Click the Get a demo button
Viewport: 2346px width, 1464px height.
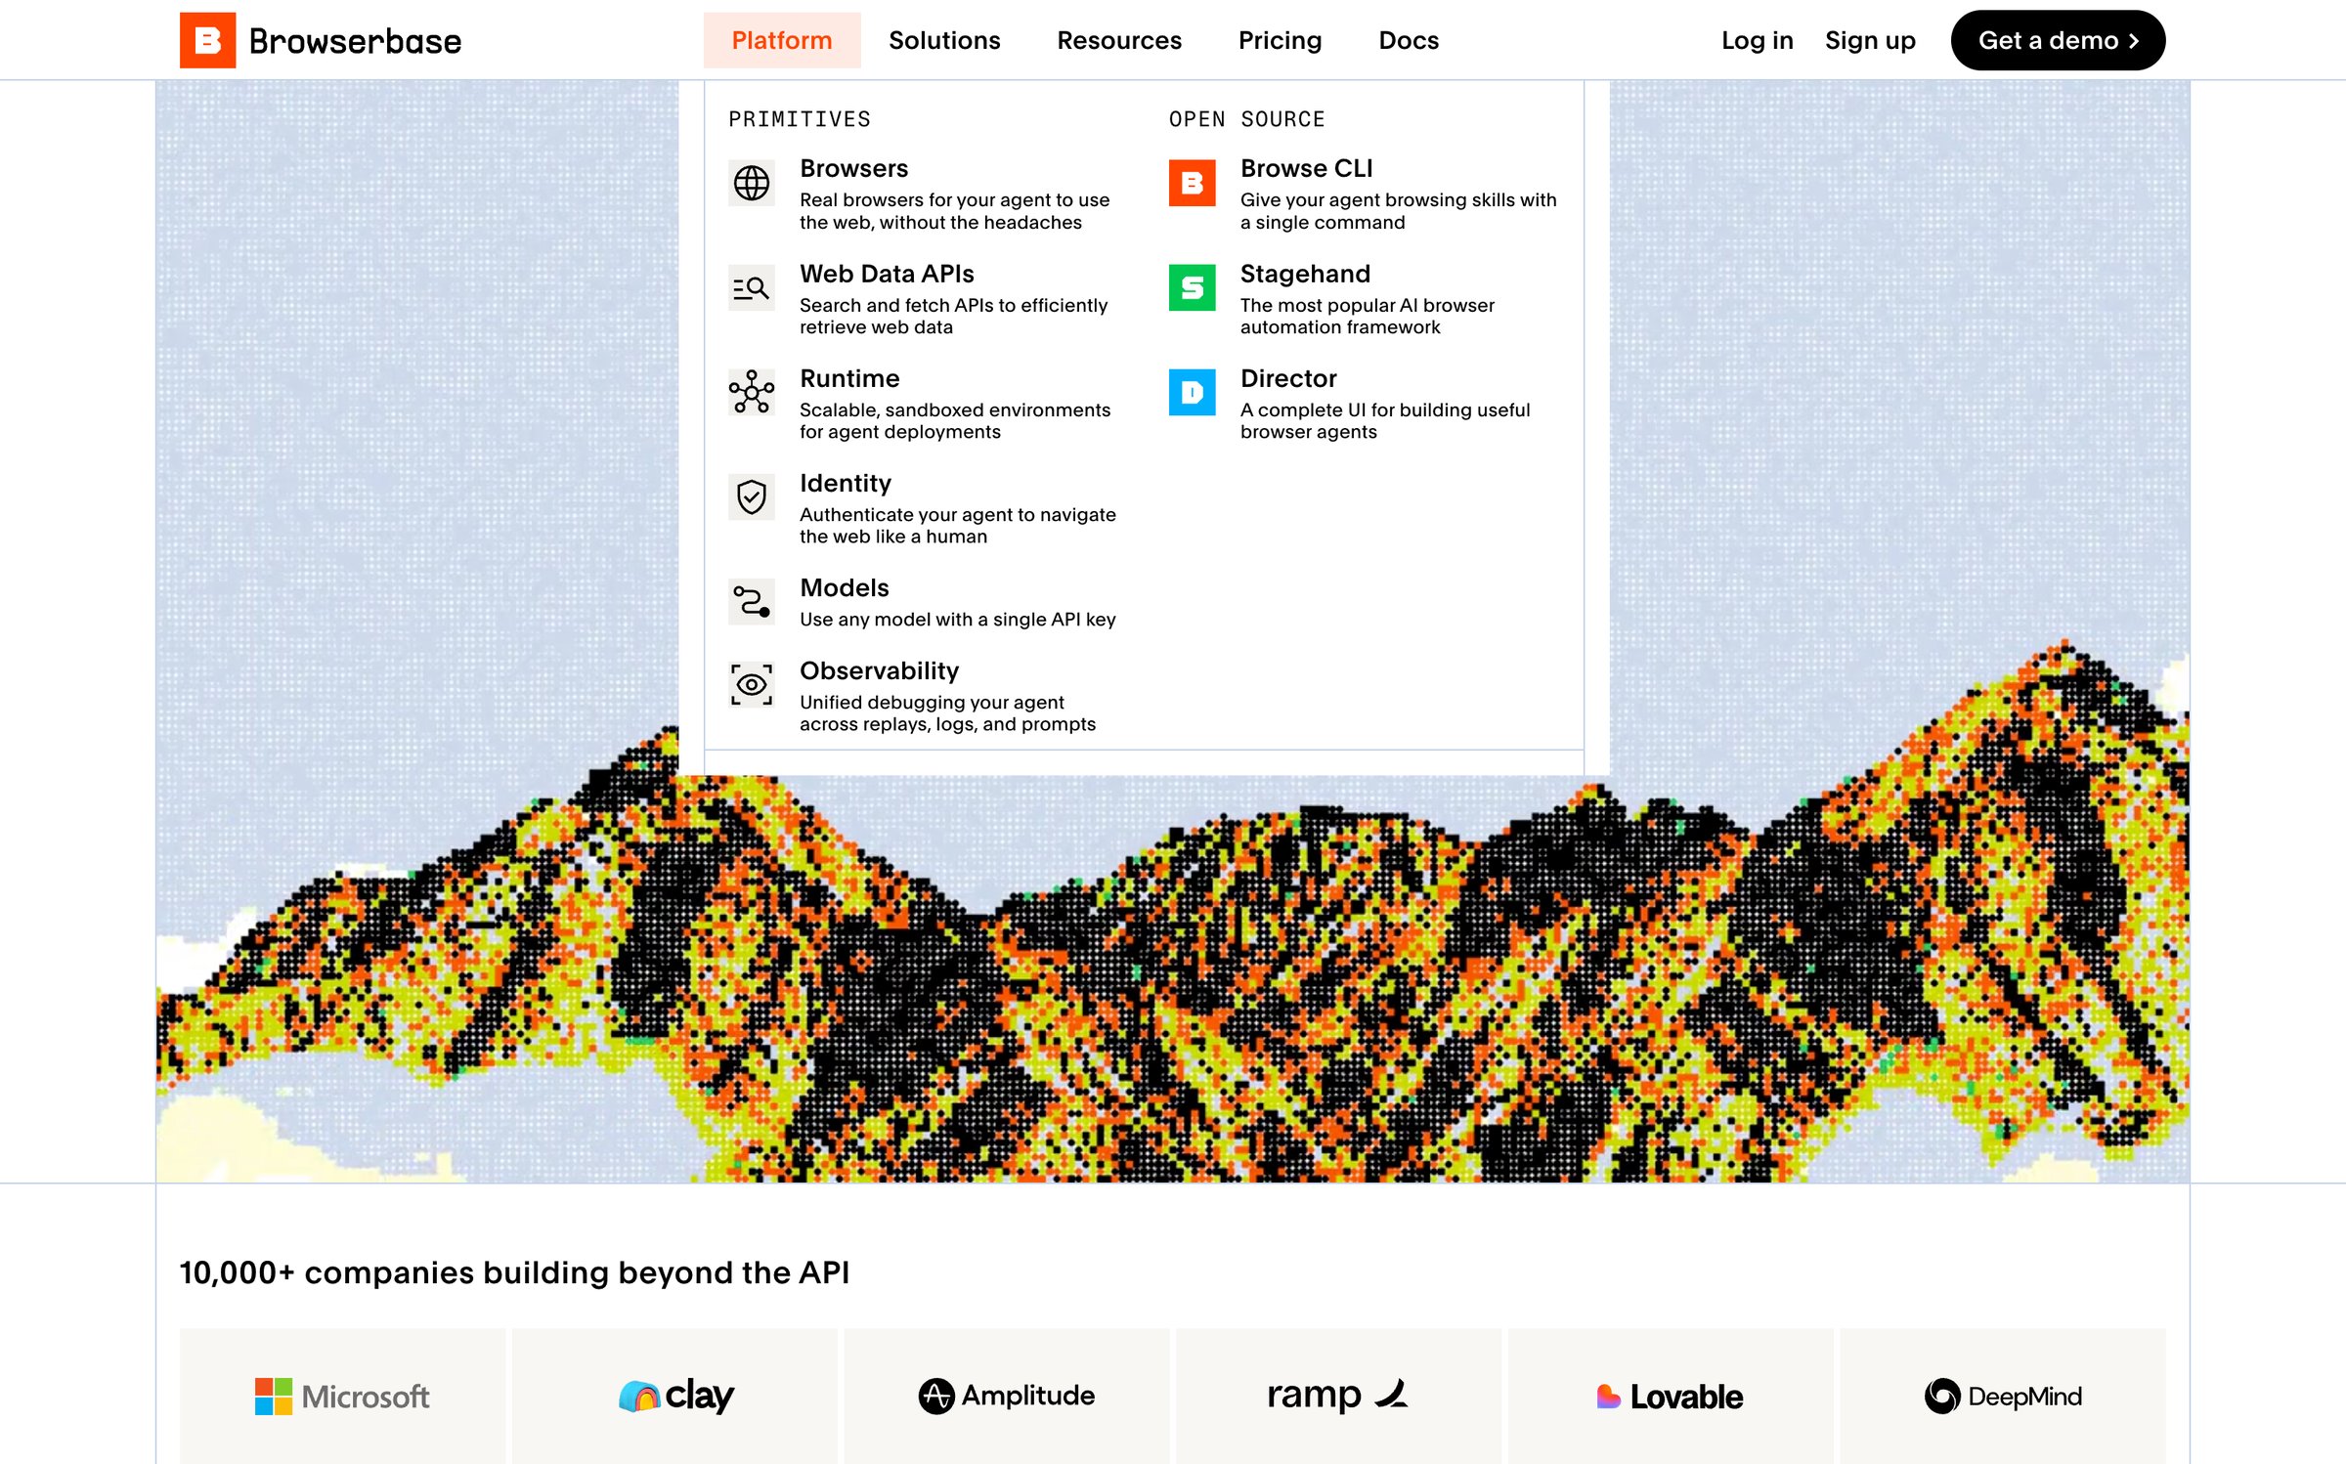2058,40
